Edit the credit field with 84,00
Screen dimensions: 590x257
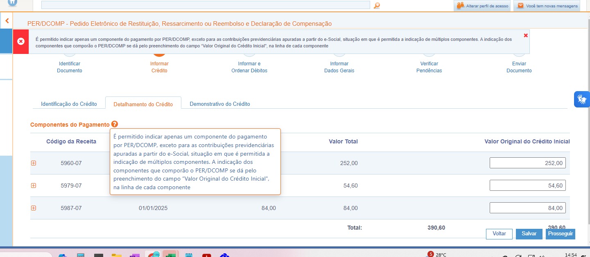(528, 208)
